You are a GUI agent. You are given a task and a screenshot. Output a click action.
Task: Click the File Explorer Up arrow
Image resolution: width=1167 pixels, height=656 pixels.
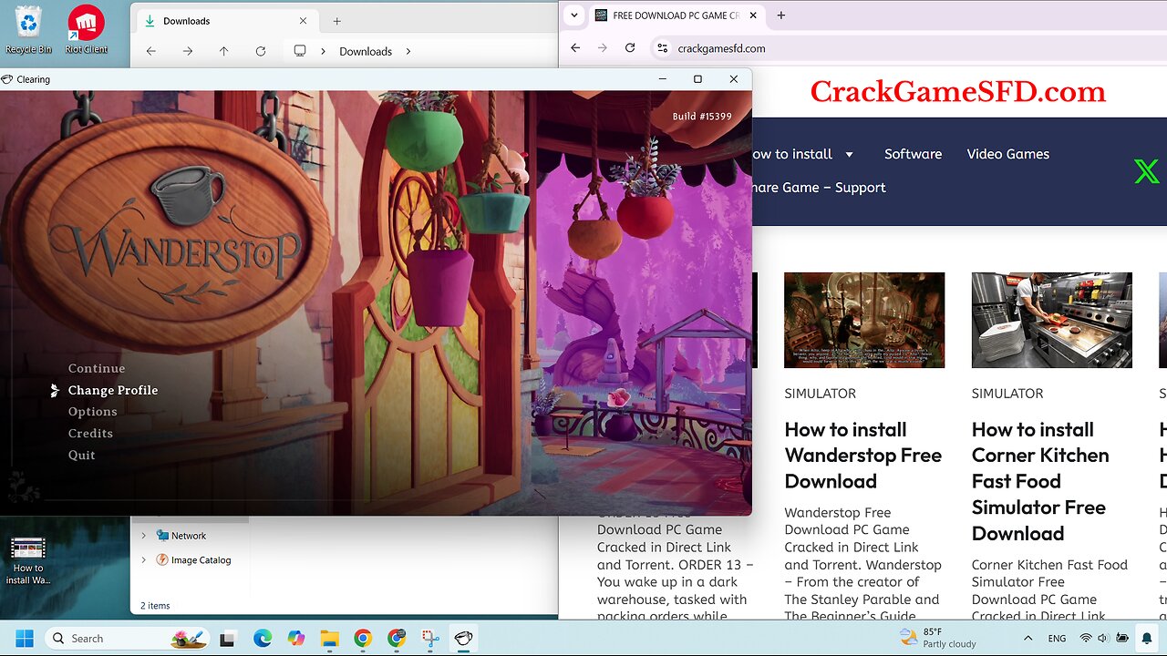click(224, 51)
